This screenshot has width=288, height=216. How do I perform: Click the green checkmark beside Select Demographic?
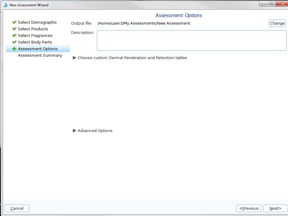tap(14, 22)
